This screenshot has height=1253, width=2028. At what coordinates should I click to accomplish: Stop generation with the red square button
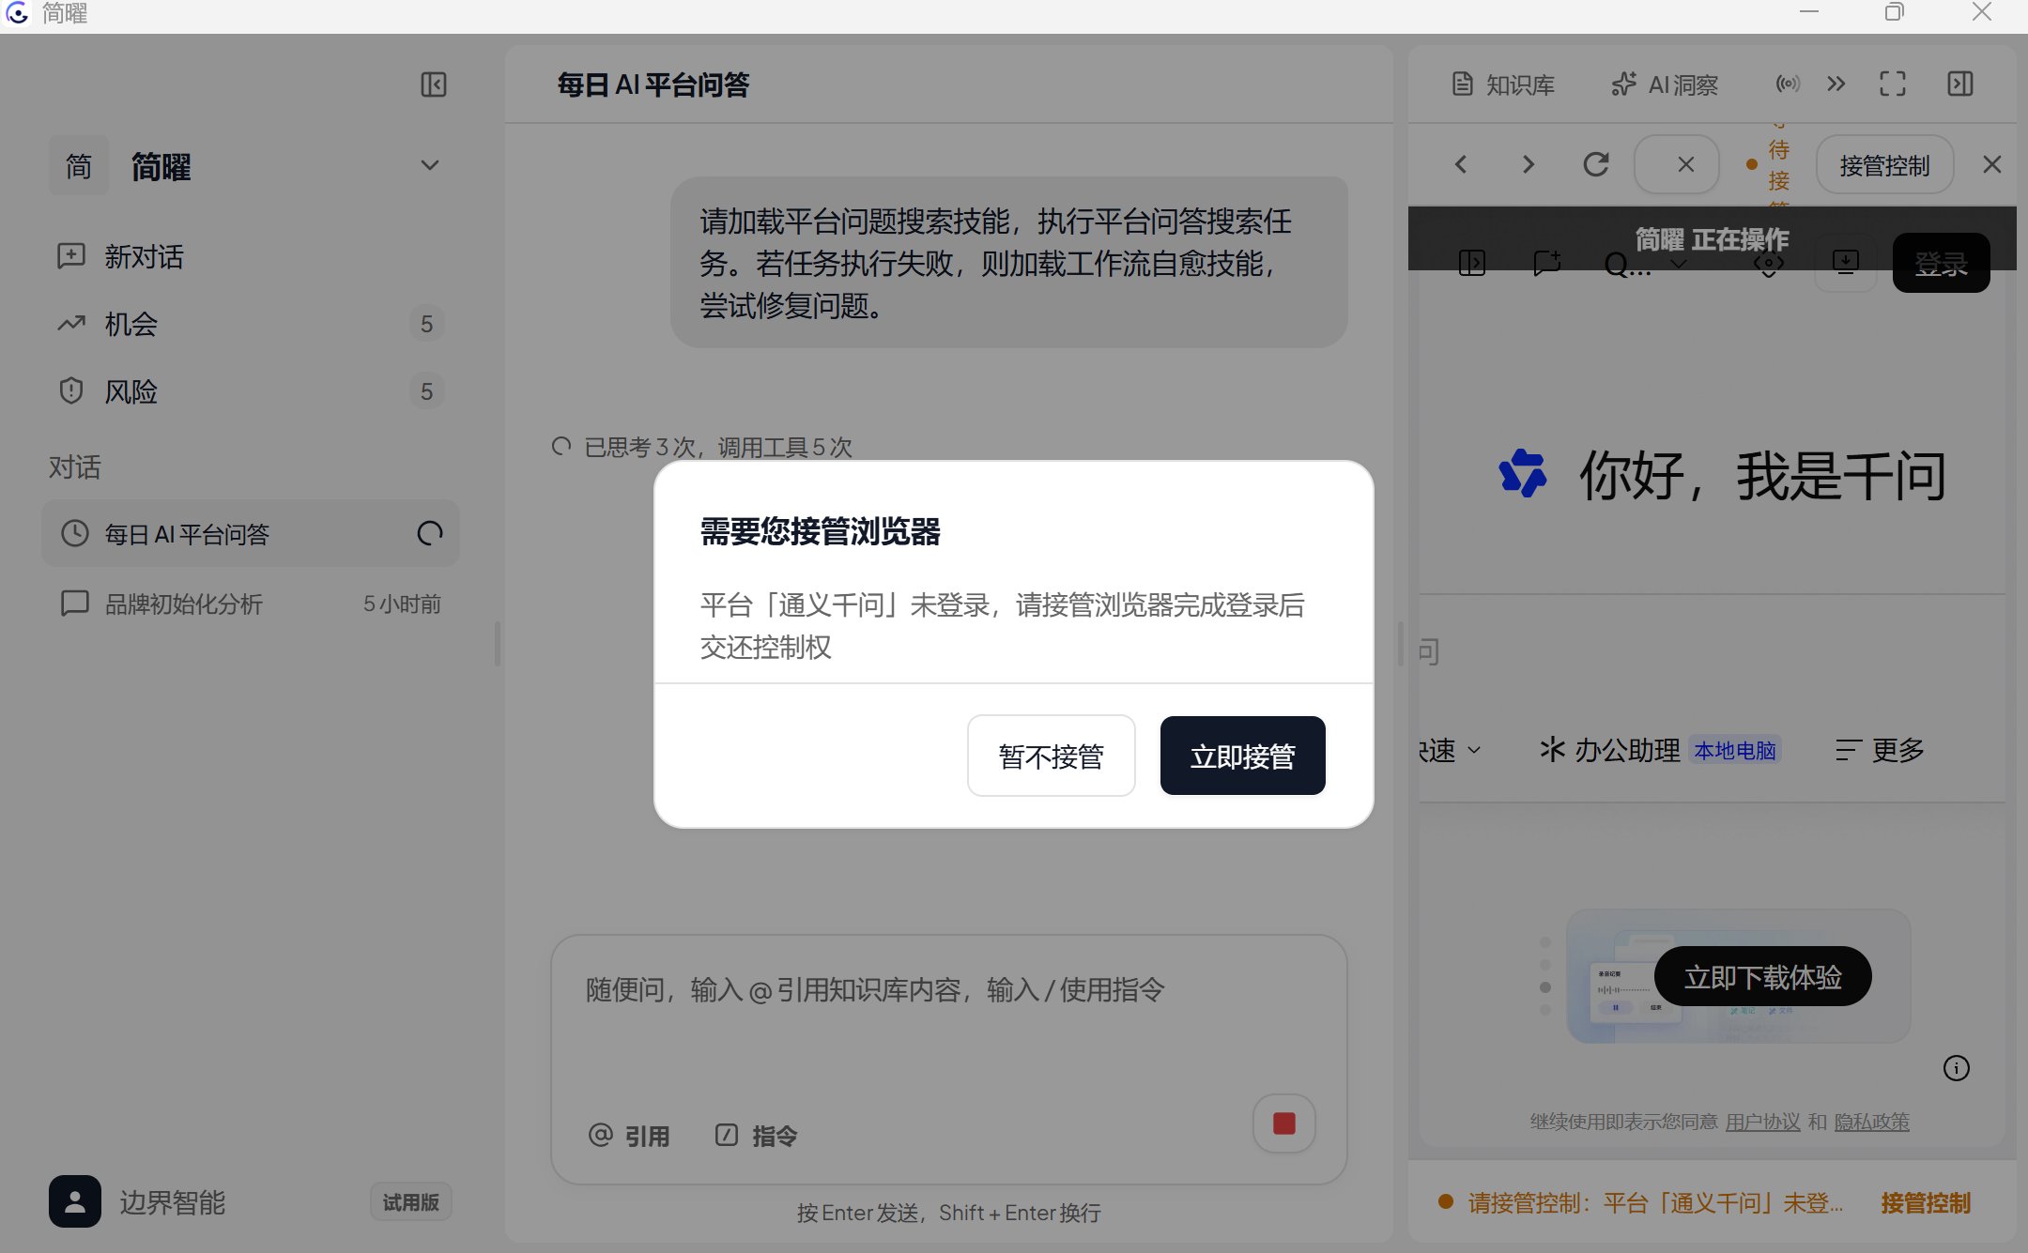pyautogui.click(x=1283, y=1123)
